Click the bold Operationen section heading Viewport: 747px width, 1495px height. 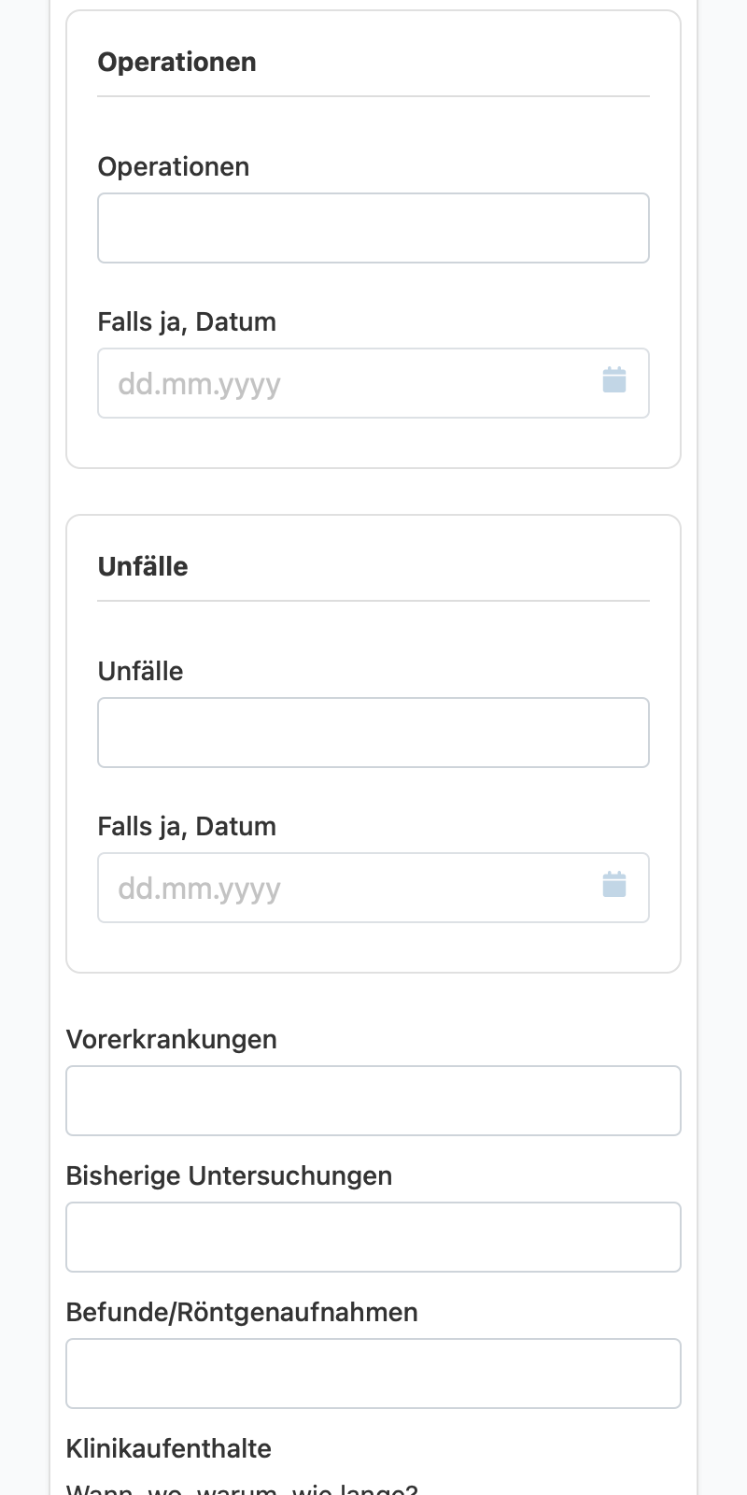point(176,62)
